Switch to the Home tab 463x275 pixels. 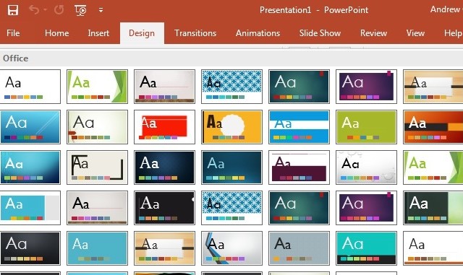click(56, 33)
